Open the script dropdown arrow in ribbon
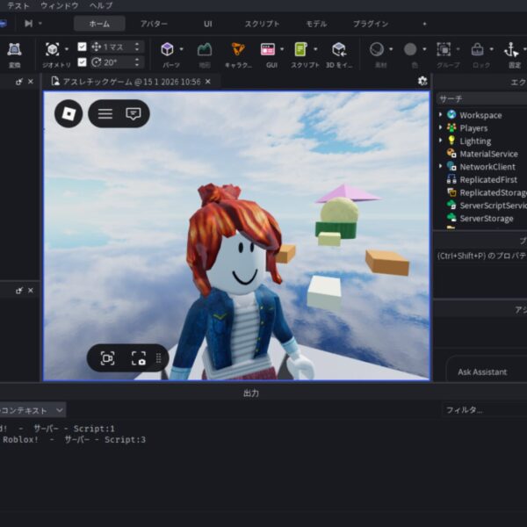527x527 pixels. click(315, 49)
